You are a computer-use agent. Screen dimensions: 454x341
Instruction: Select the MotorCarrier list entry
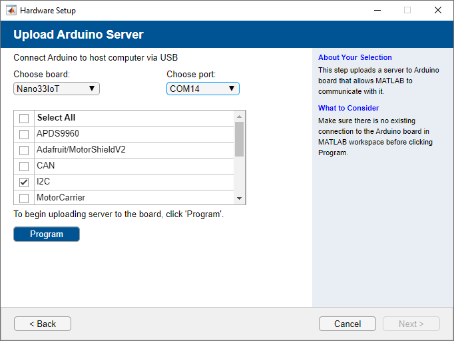click(61, 198)
